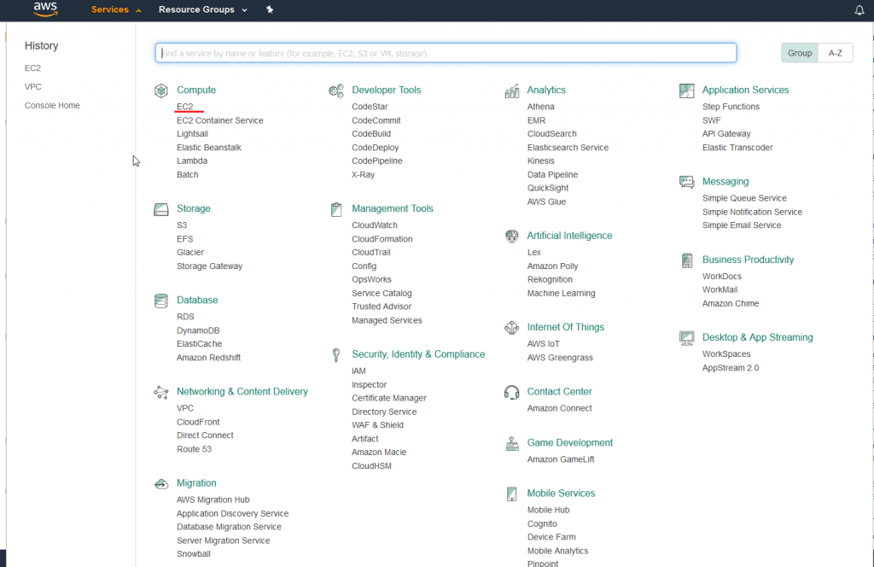Click the Analytics category icon

point(512,90)
